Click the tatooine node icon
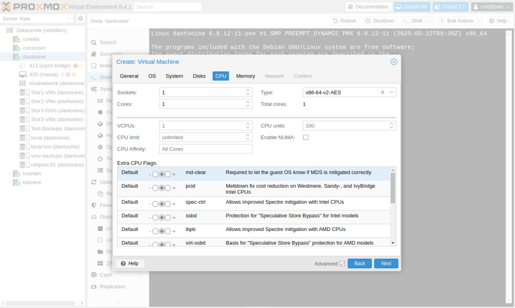Screen dimensions: 515x308 (x=17, y=182)
